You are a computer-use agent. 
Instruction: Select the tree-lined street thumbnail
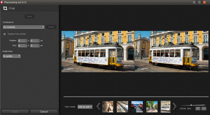pyautogui.click(x=152, y=107)
